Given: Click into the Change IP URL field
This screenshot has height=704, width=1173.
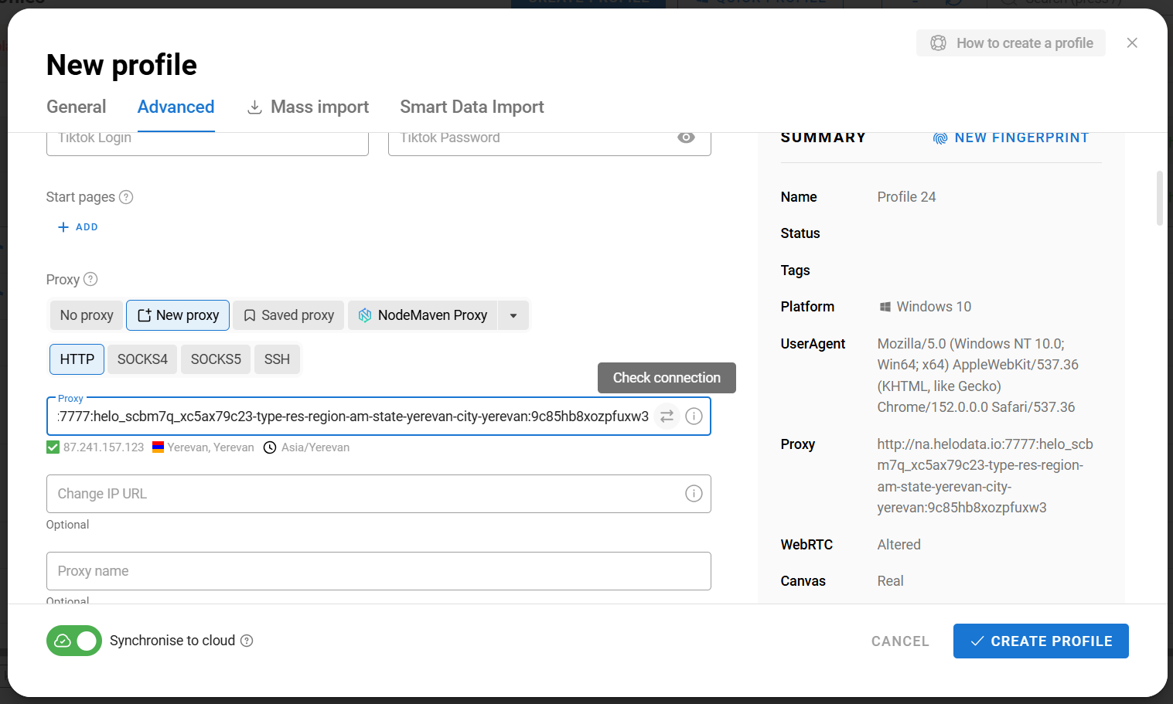Looking at the screenshot, I should pyautogui.click(x=379, y=494).
